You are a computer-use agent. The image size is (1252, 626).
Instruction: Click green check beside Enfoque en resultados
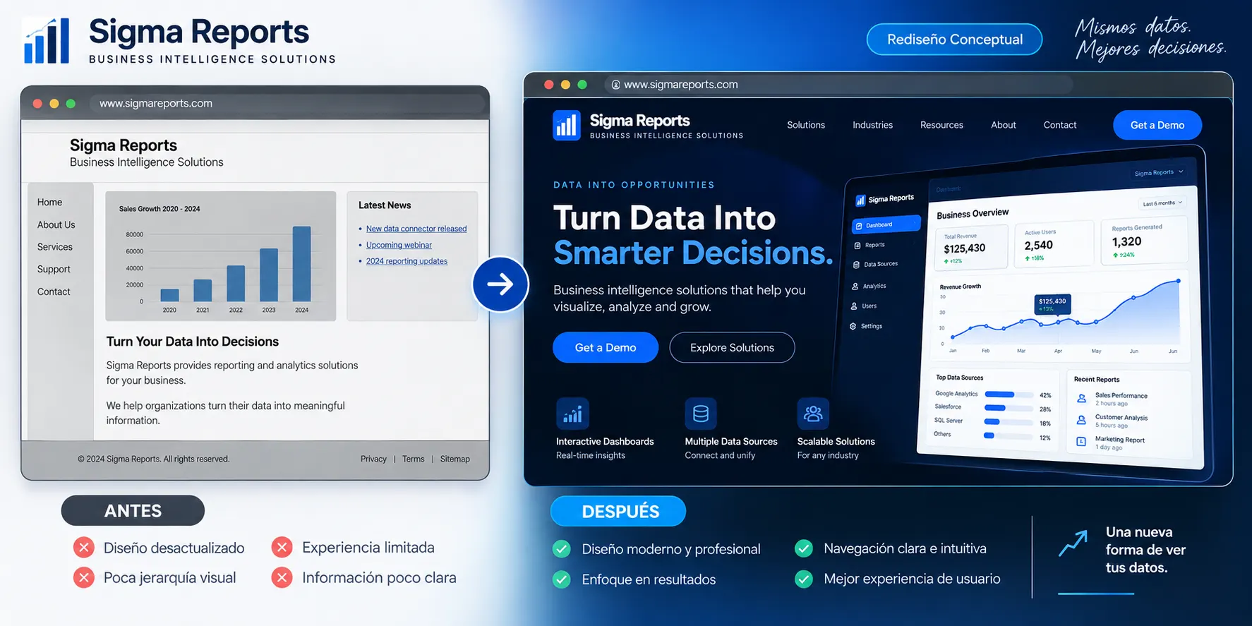pos(562,579)
